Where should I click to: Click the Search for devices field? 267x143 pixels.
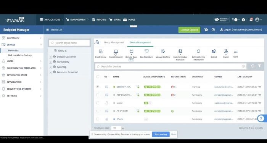[x=171, y=66]
